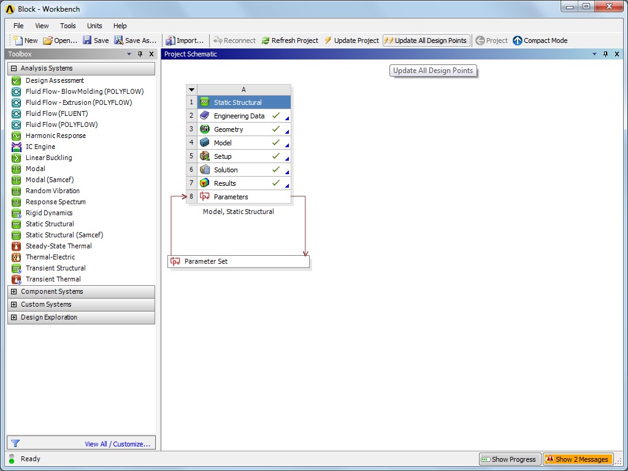Select Static Structural (Samcef) in Toolbox
Screen dimensions: 628x471
64,235
